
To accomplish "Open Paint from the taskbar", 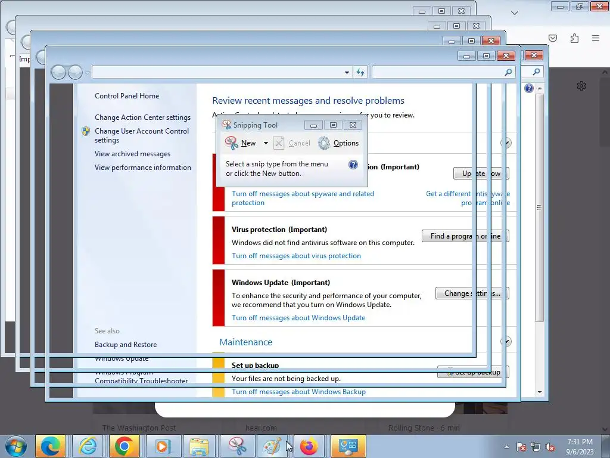I will [x=273, y=446].
